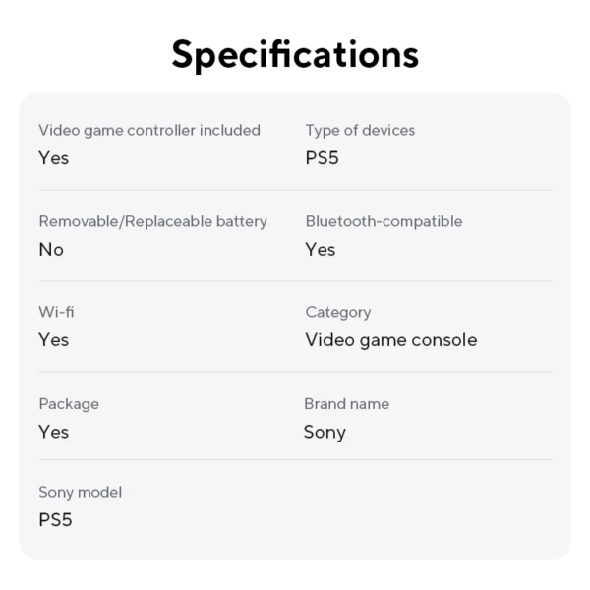Click the Specifications heading

(x=295, y=55)
